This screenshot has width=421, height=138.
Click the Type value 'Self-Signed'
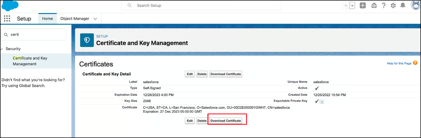[x=152, y=88]
